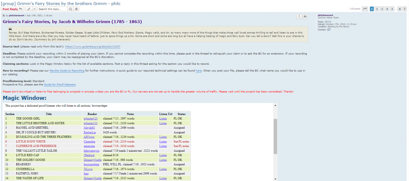Viewport: 409px width, 181px height.
Task: Open reader brownrottger link for Bearskin
Action: [91, 164]
